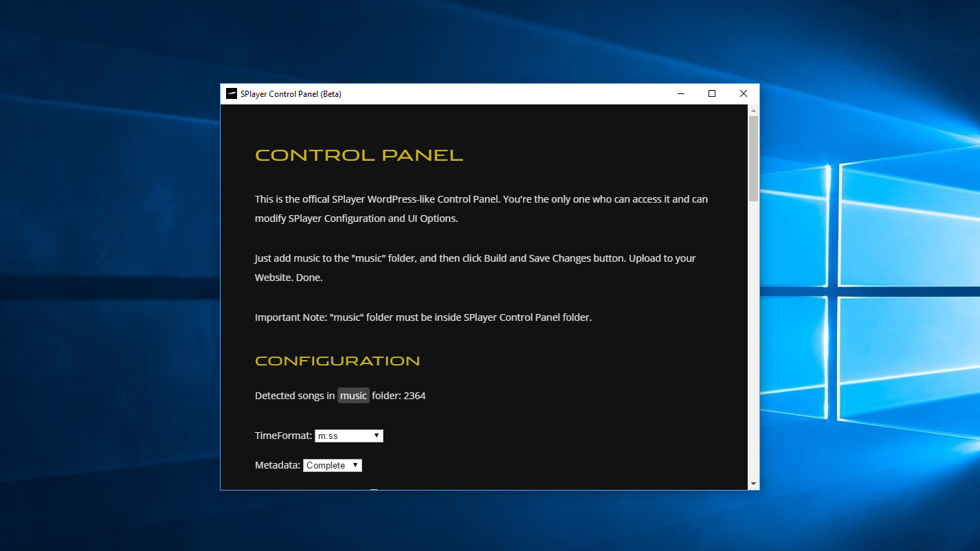This screenshot has height=551, width=980.
Task: Click the CONTROL PANEL heading
Action: (x=359, y=155)
